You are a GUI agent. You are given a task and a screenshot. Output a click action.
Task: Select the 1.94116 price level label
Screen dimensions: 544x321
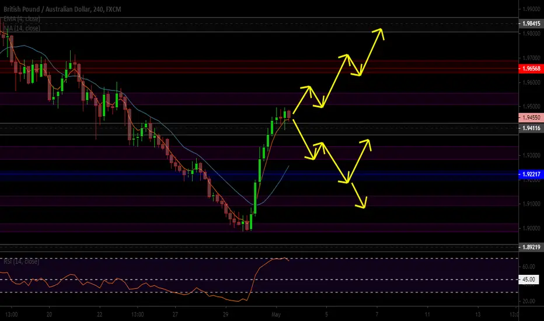(531, 128)
